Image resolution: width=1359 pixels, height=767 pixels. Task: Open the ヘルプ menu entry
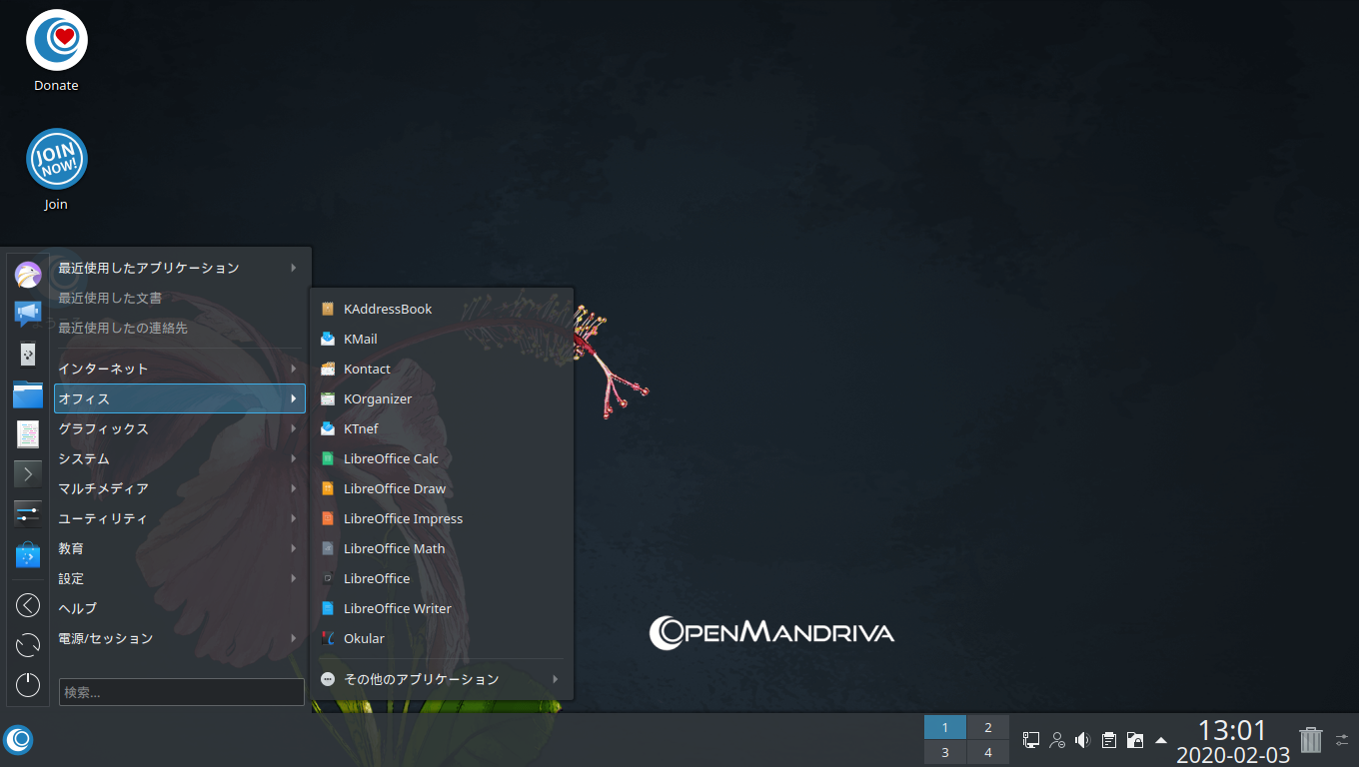[180, 608]
